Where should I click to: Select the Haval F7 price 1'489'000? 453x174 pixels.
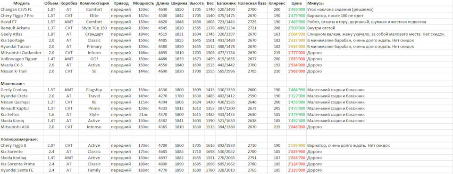coord(297,22)
